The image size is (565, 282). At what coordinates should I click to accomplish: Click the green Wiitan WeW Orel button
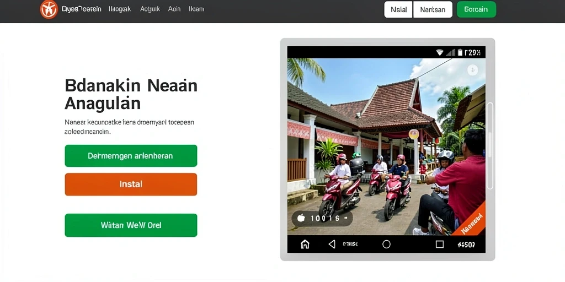pos(131,225)
